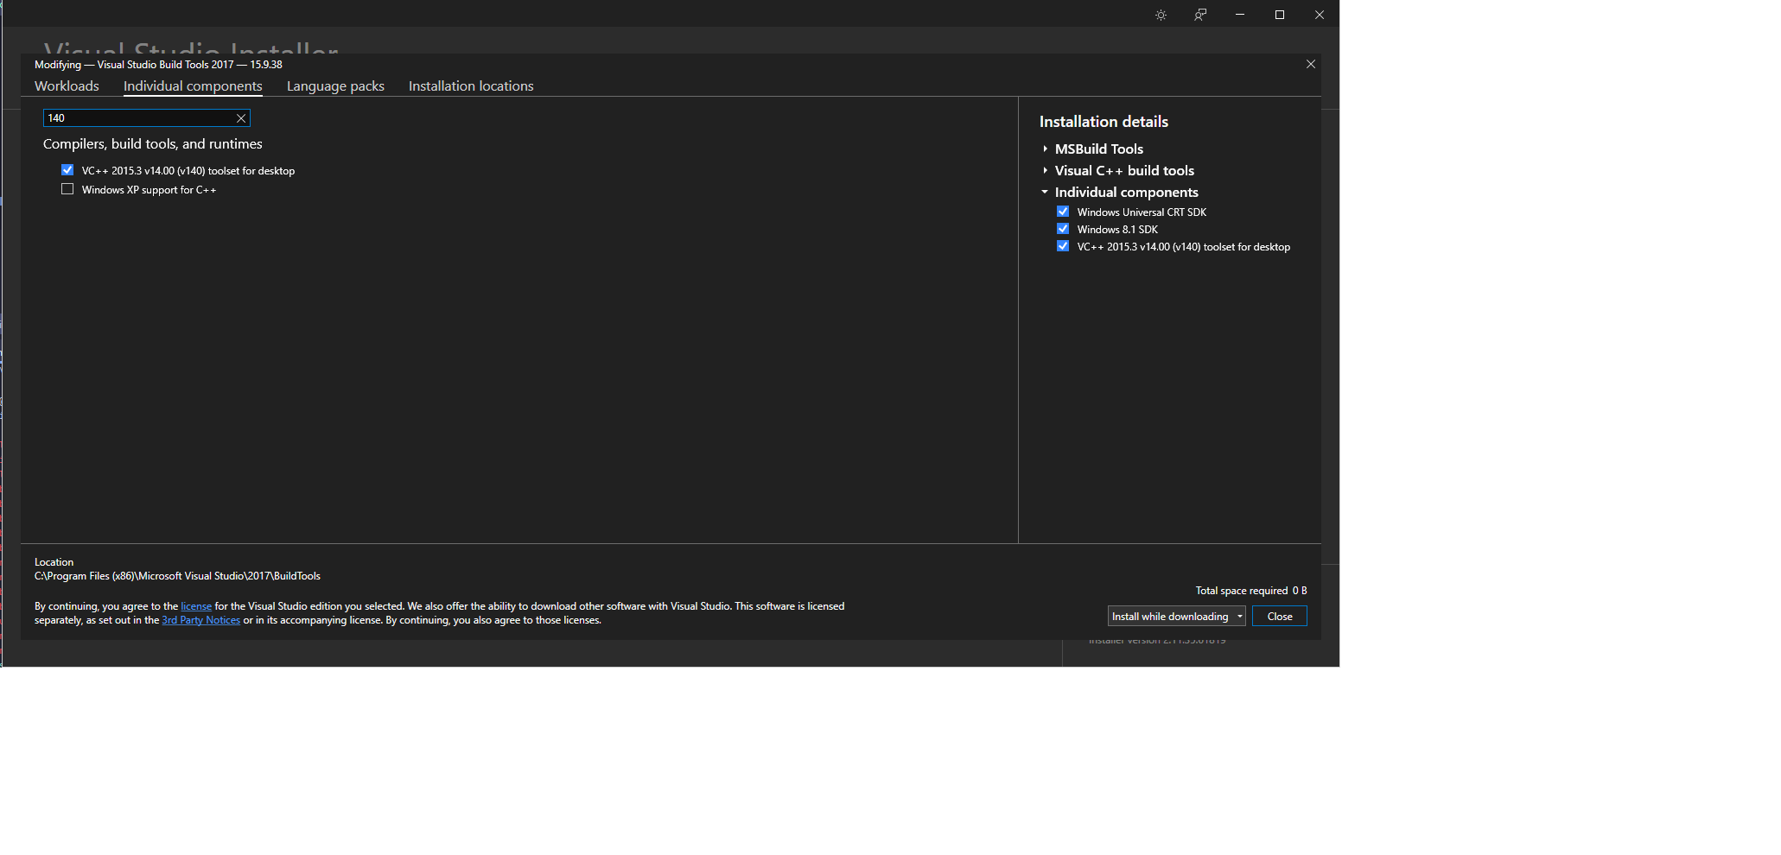Open Language packs tab
1781x855 pixels.
335,85
